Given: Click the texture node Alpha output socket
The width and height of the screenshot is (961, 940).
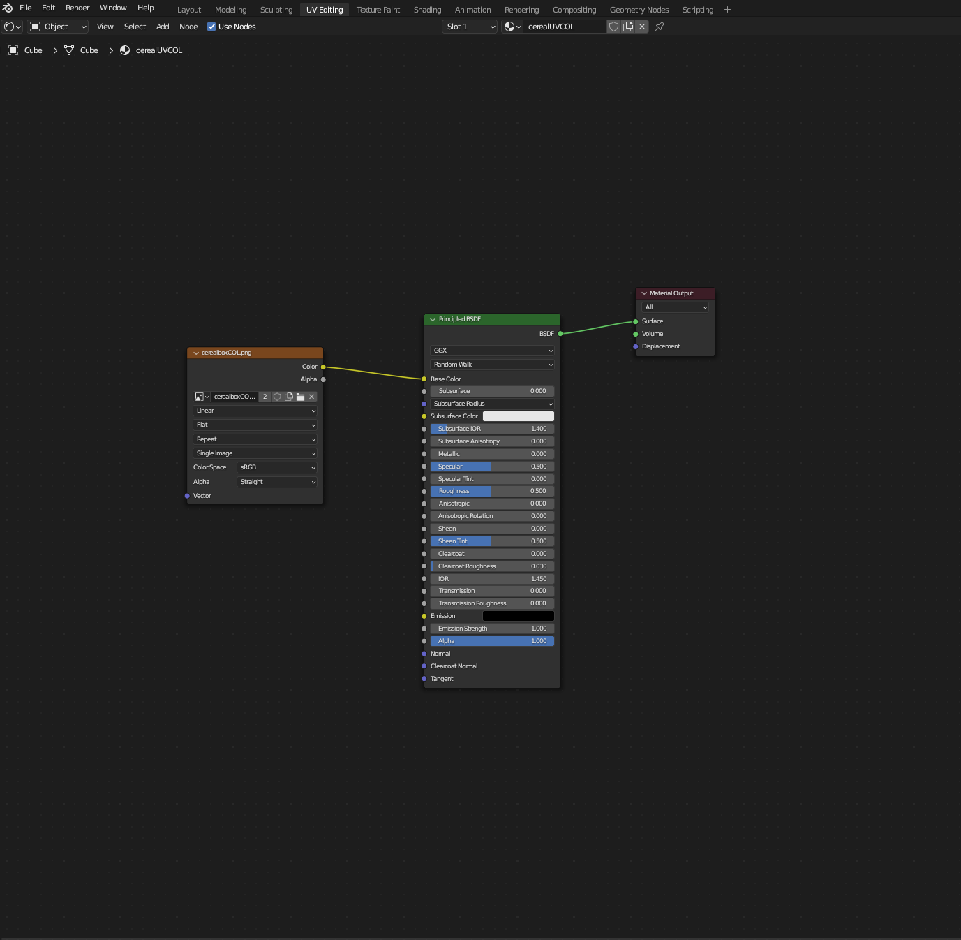Looking at the screenshot, I should point(323,379).
